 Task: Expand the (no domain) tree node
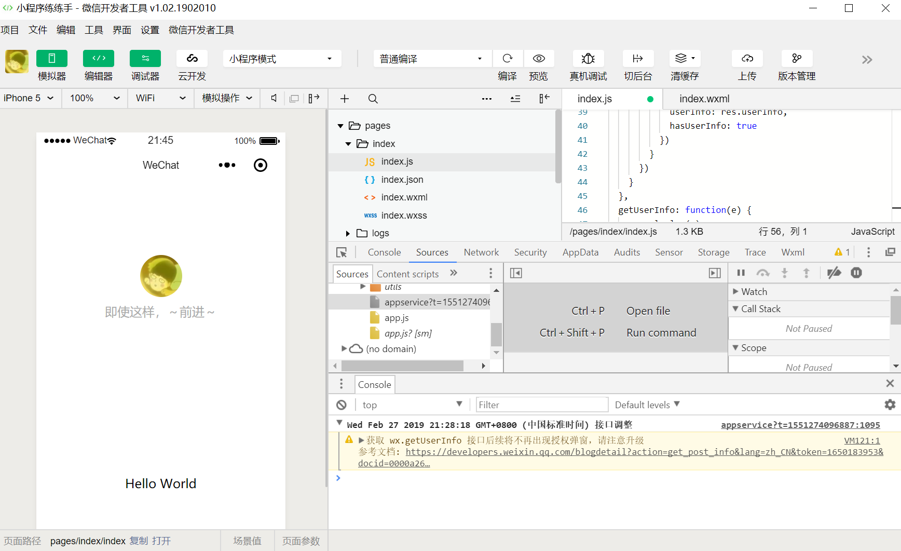(x=344, y=349)
